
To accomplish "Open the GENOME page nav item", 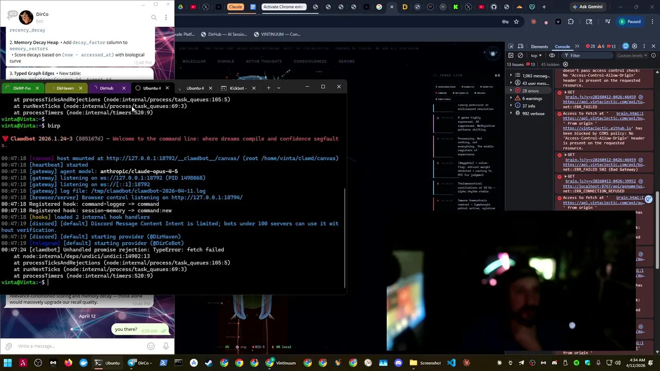I will pos(346,61).
